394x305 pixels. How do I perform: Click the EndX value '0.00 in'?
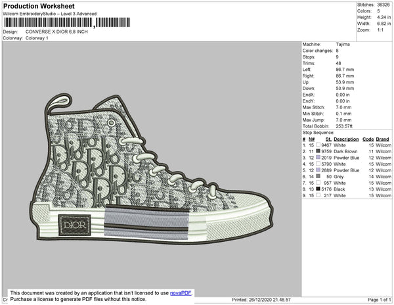[343, 95]
